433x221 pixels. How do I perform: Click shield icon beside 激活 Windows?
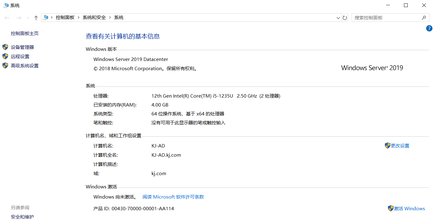click(391, 208)
